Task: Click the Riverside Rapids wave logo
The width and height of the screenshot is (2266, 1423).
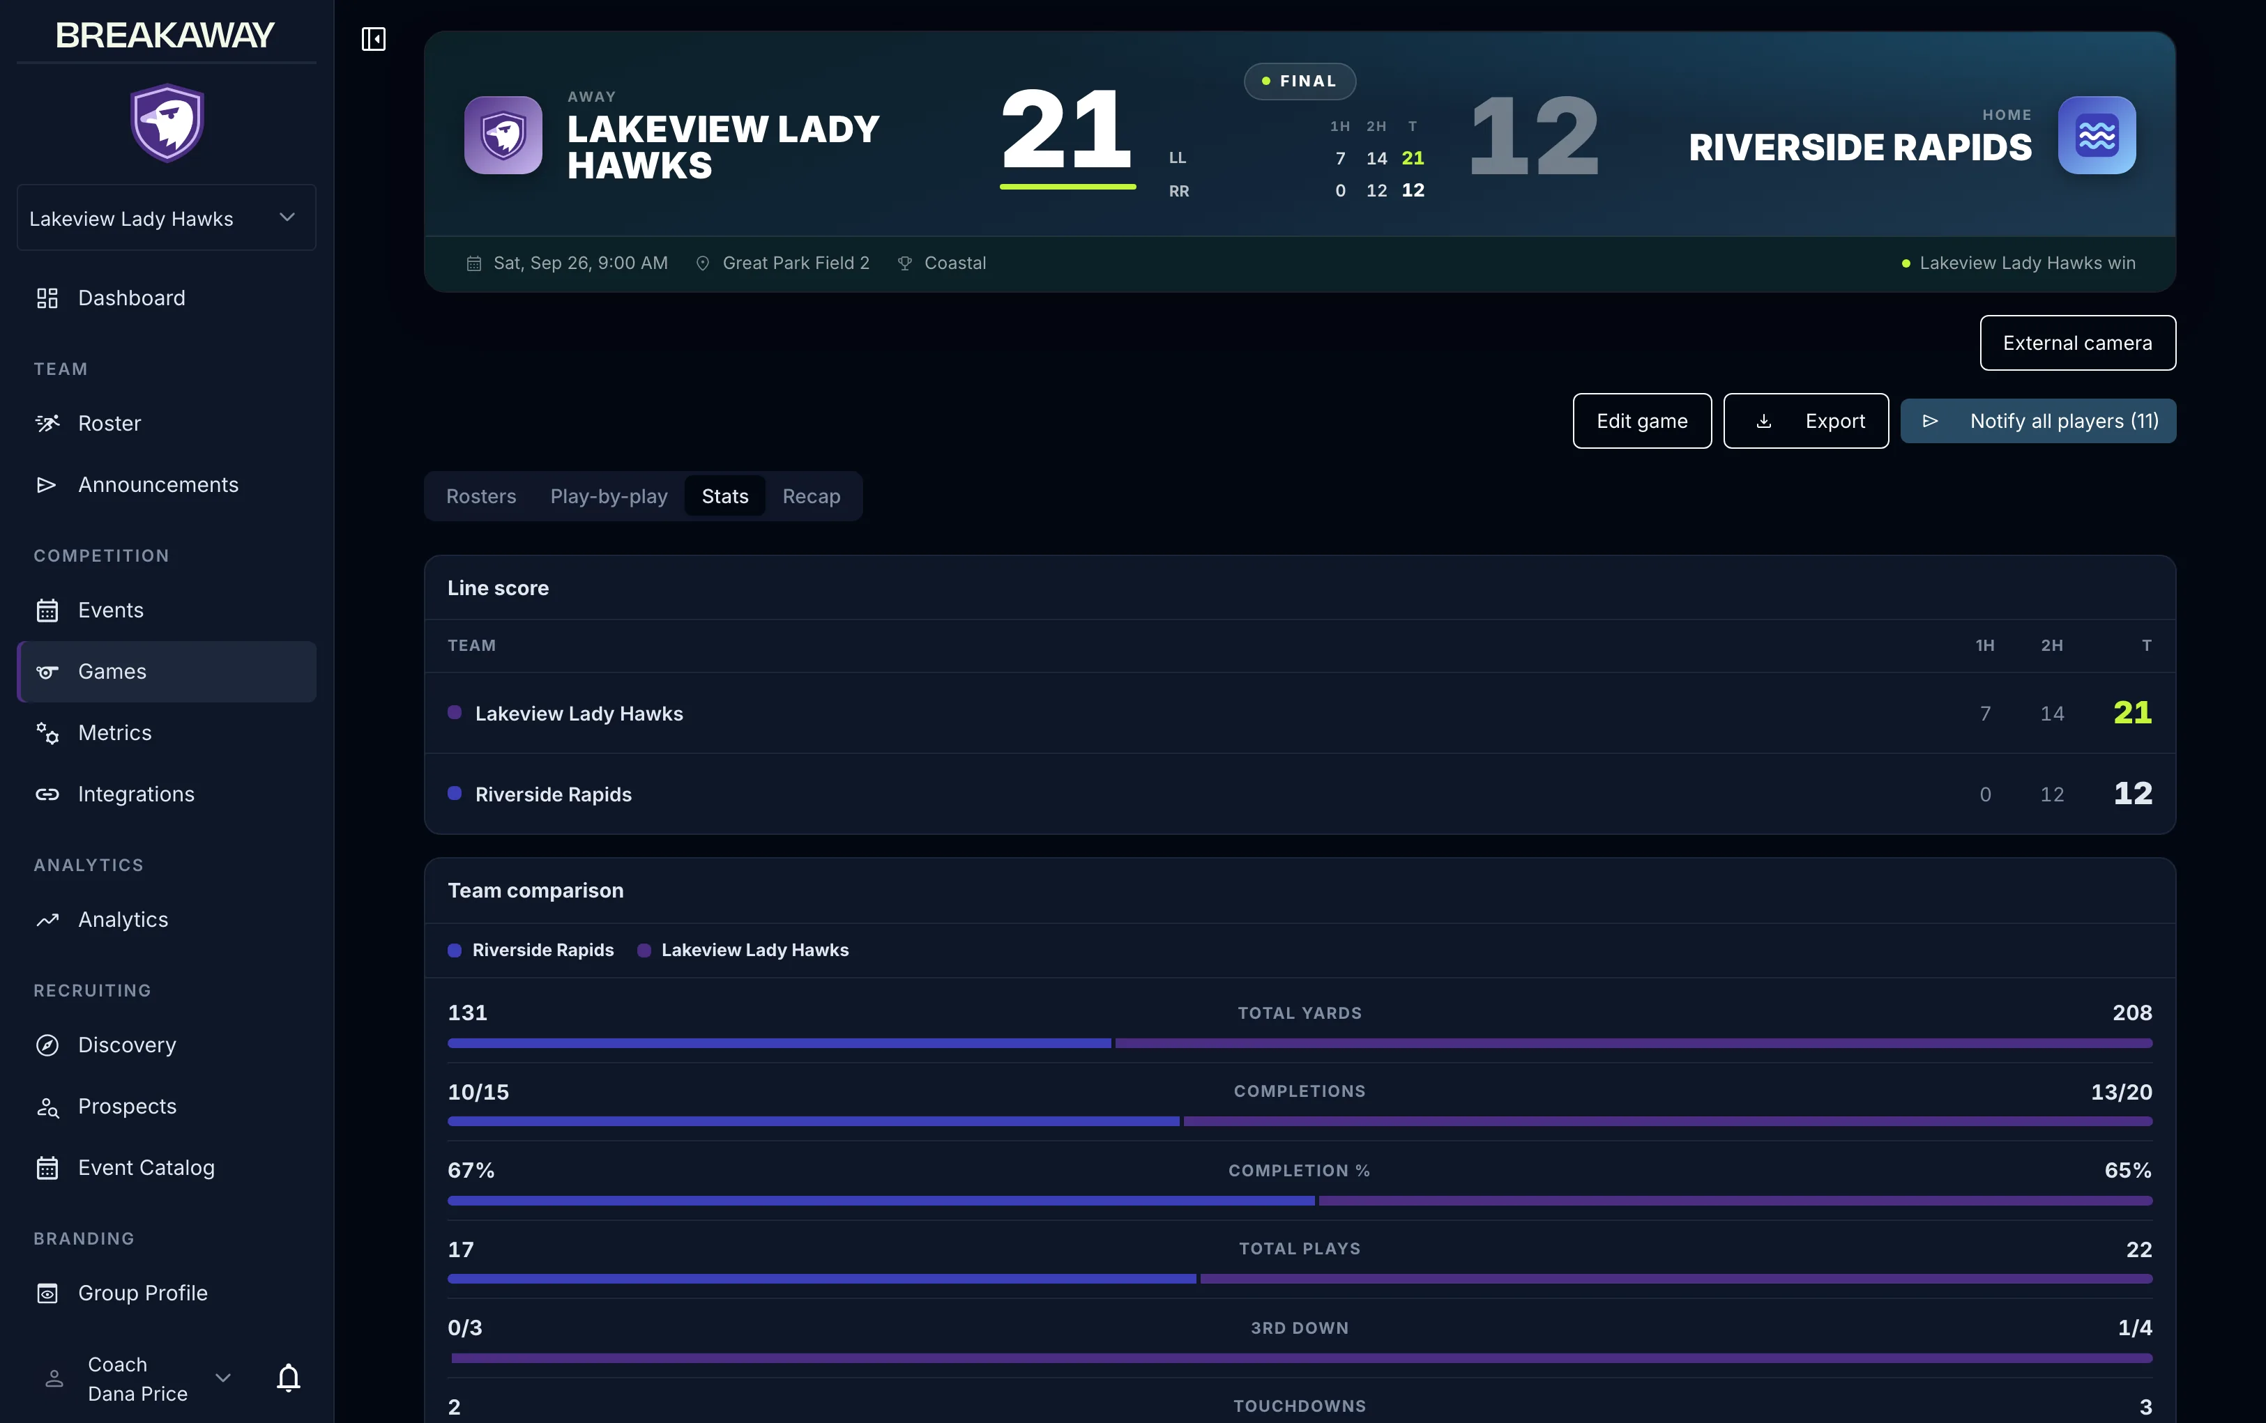Action: (x=2097, y=135)
